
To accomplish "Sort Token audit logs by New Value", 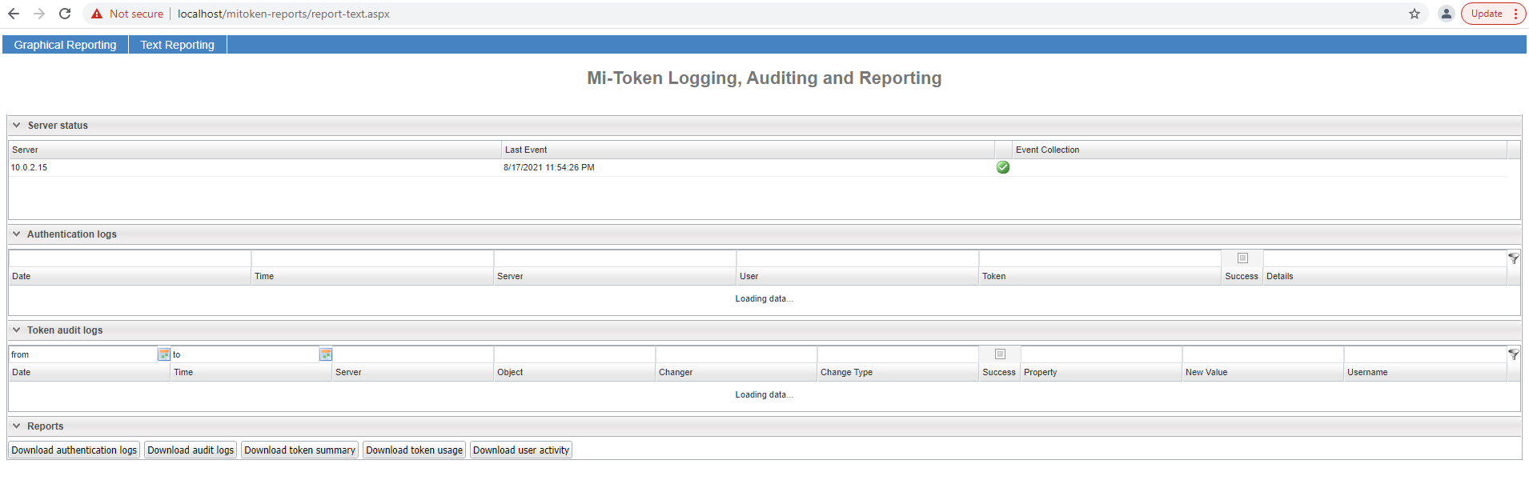I will pos(1263,372).
